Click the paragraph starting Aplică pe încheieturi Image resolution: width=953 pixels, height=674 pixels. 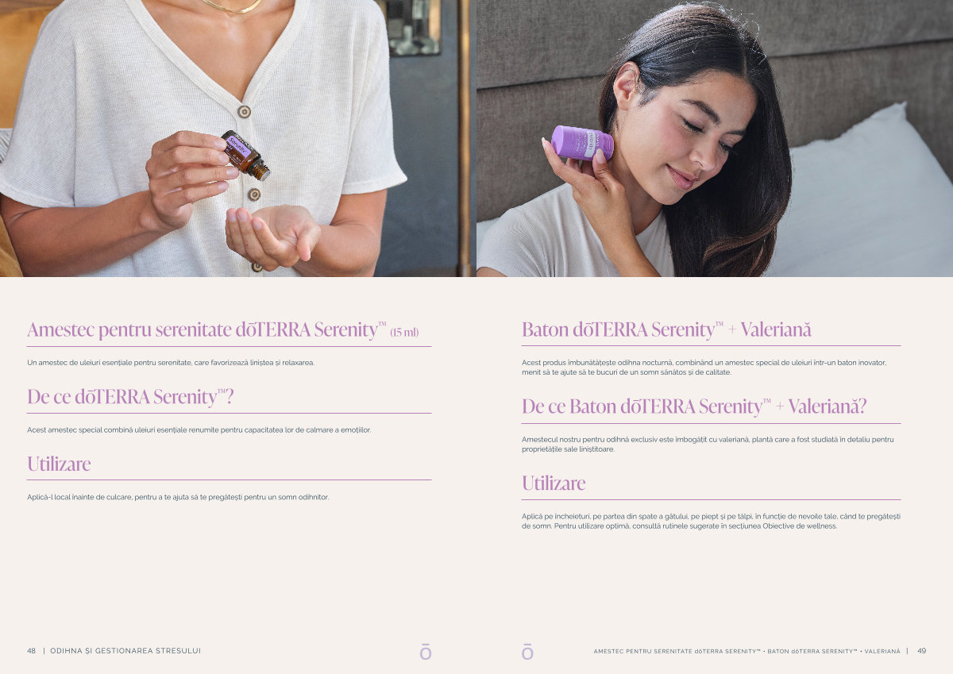coord(711,521)
